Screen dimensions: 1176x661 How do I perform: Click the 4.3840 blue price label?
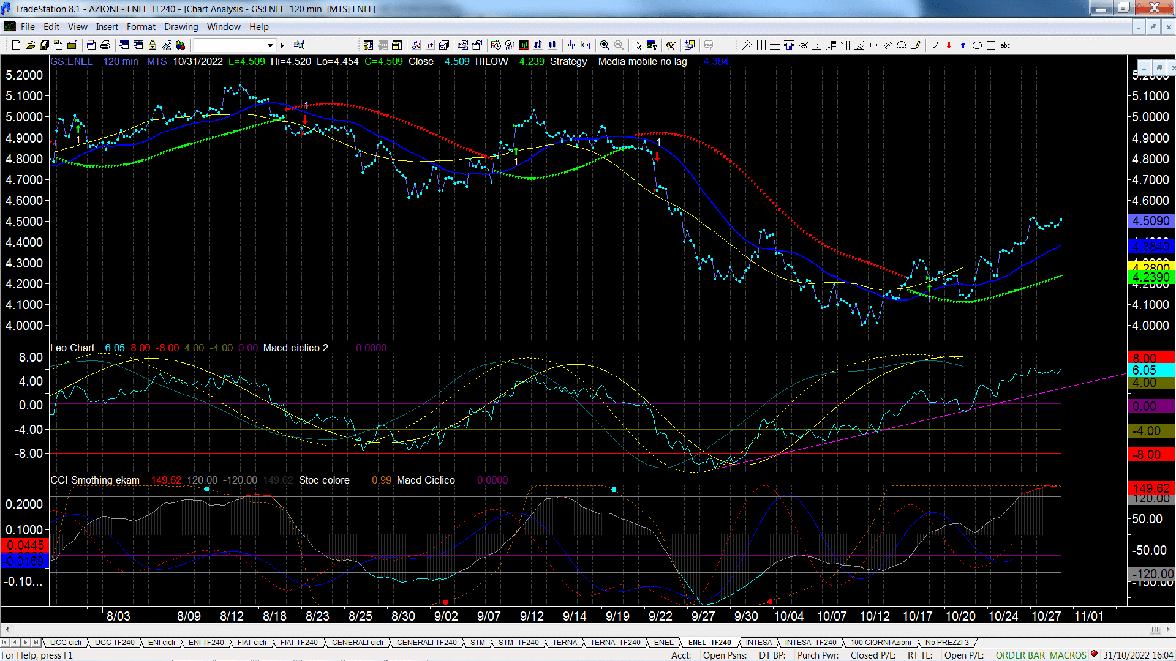[x=1151, y=246]
